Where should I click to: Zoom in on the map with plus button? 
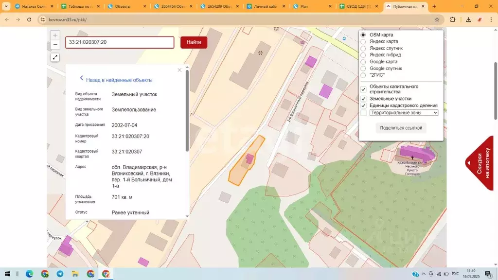[55, 35]
